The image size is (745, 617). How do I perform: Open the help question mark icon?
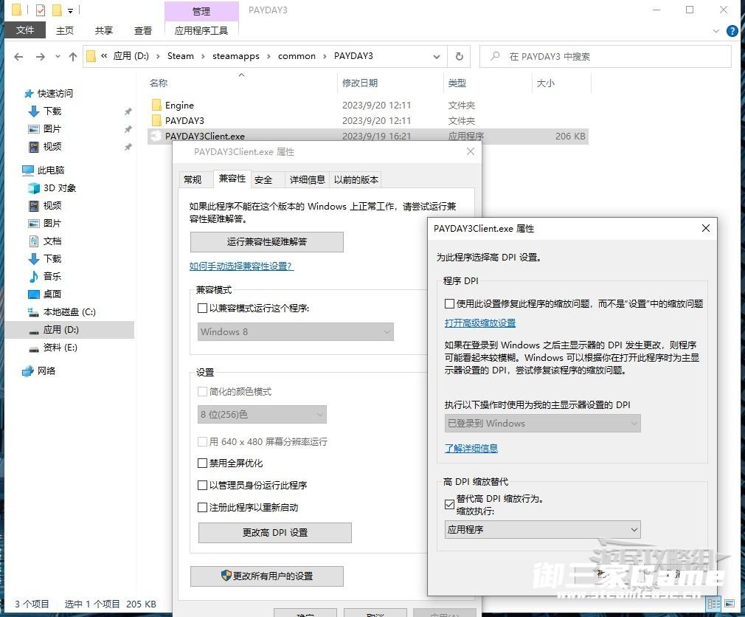click(x=732, y=31)
